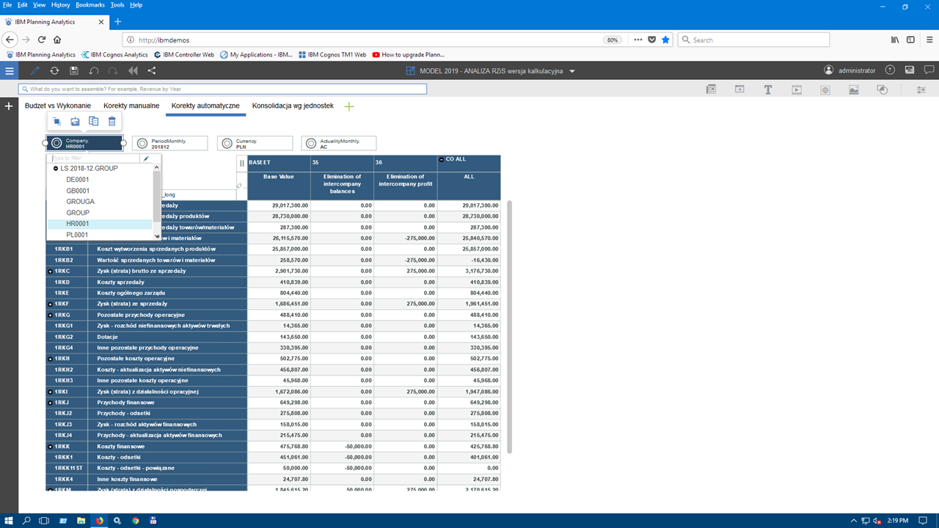Open IBM Cognos TM1 Web bookmark

point(332,54)
